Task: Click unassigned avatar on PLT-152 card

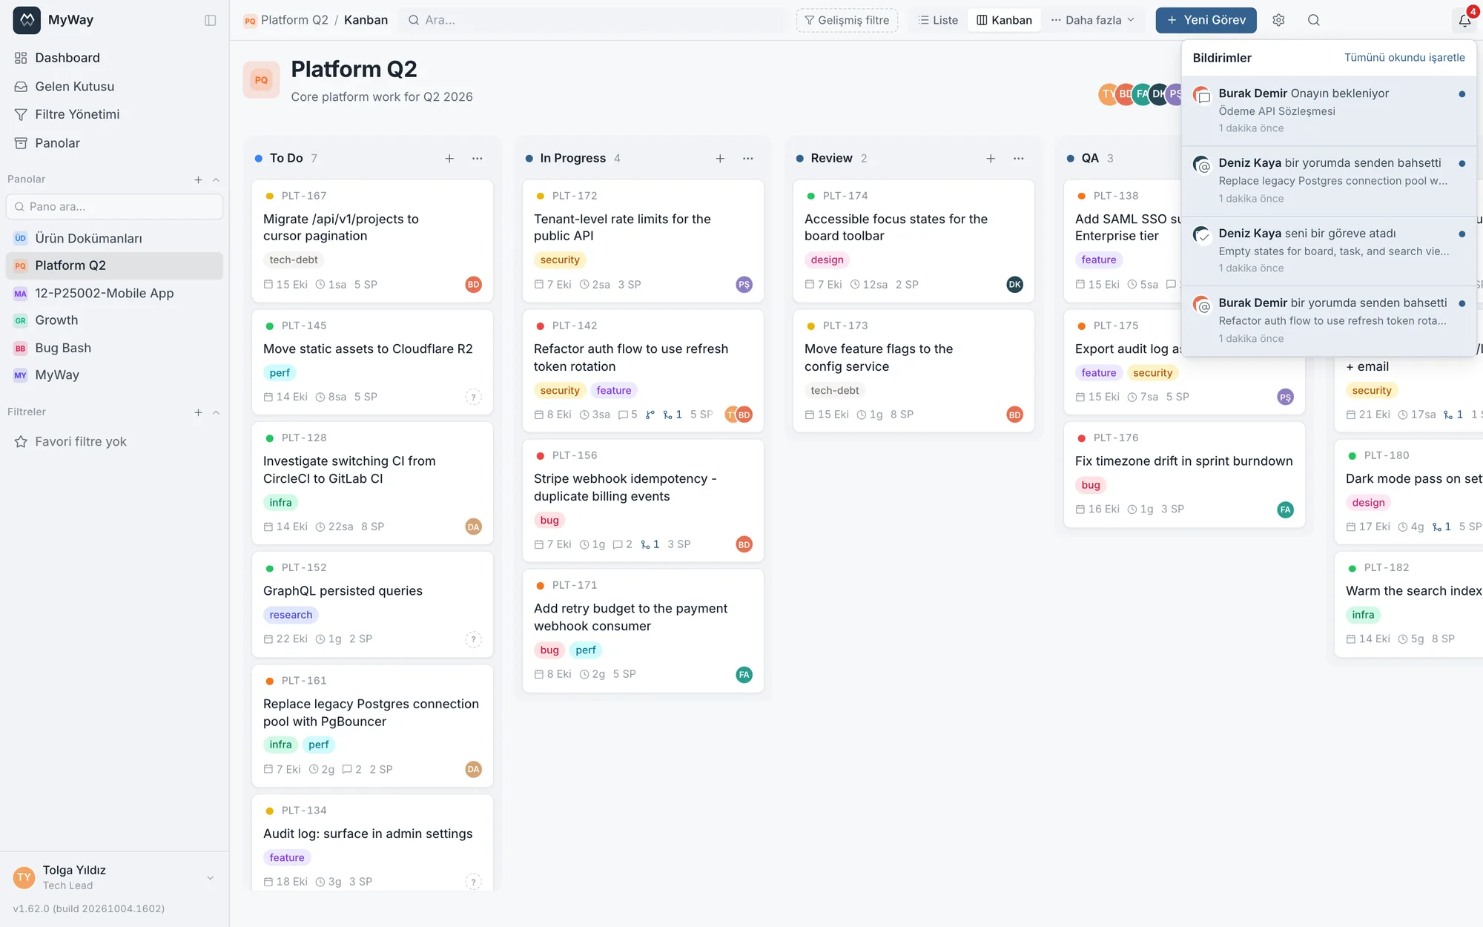Action: (x=473, y=639)
